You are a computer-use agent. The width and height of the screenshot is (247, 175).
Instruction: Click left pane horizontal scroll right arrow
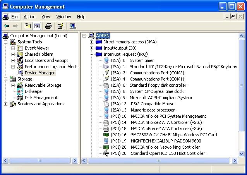[75, 161]
